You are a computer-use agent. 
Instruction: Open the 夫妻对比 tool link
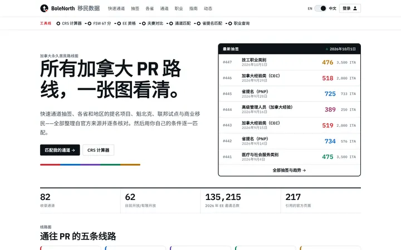point(153,23)
